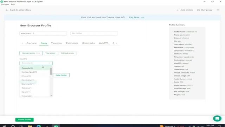This screenshot has height=127, width=225.
Task: Click the GoLogin taskbar icon
Action: click(x=56, y=126)
